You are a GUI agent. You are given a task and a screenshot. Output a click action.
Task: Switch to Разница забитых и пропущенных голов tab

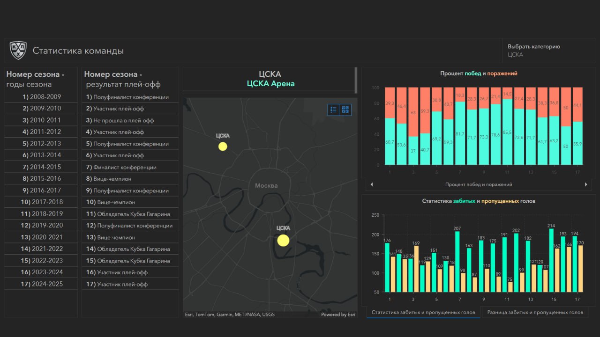point(535,312)
